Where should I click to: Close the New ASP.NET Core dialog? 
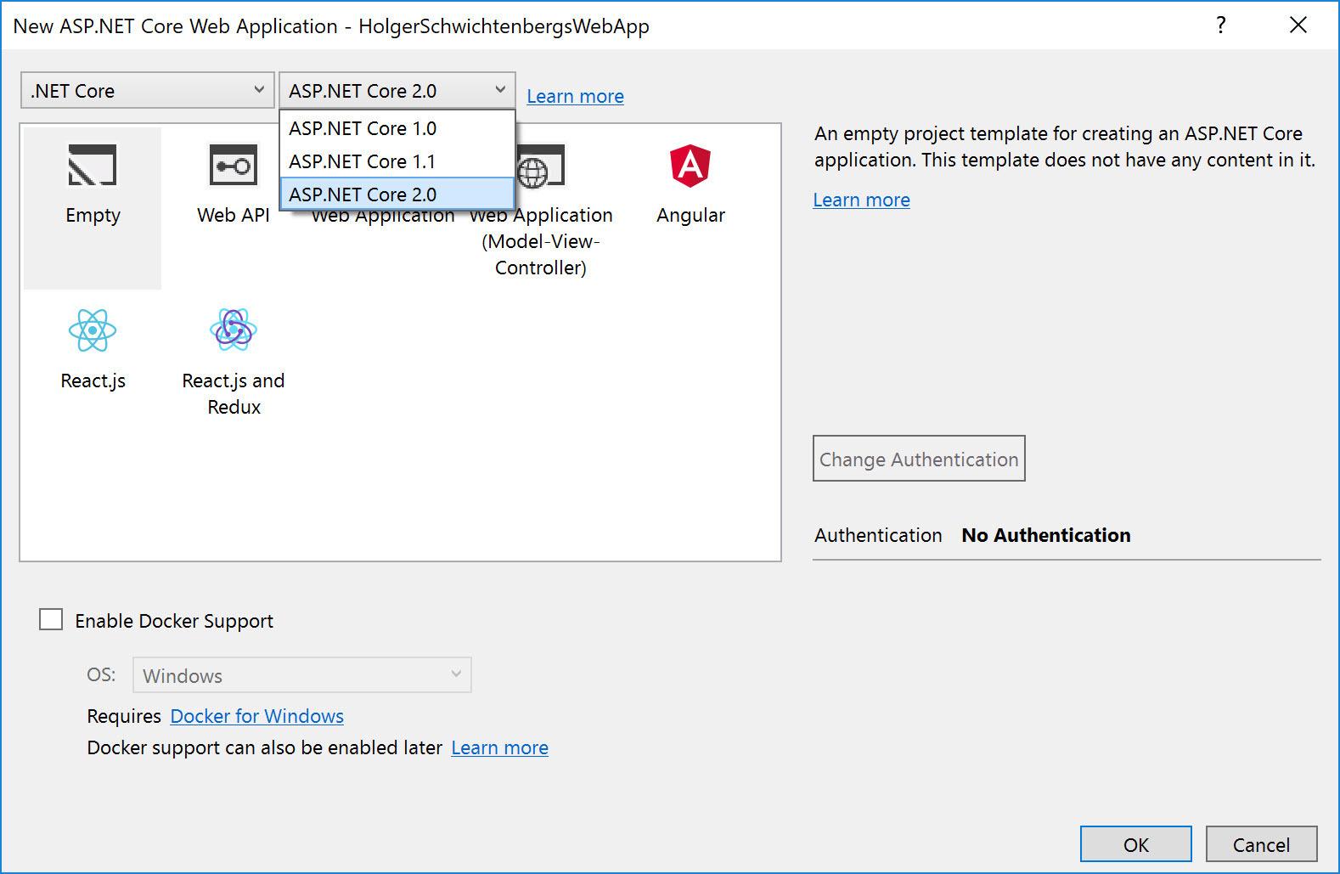1298,25
